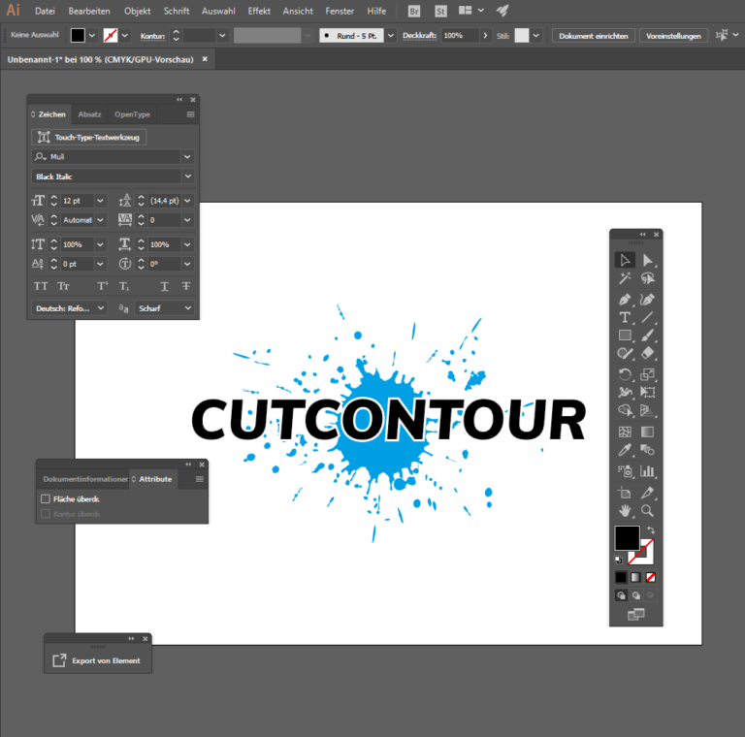Pick the Magic Wand tool
The width and height of the screenshot is (745, 737).
[625, 278]
